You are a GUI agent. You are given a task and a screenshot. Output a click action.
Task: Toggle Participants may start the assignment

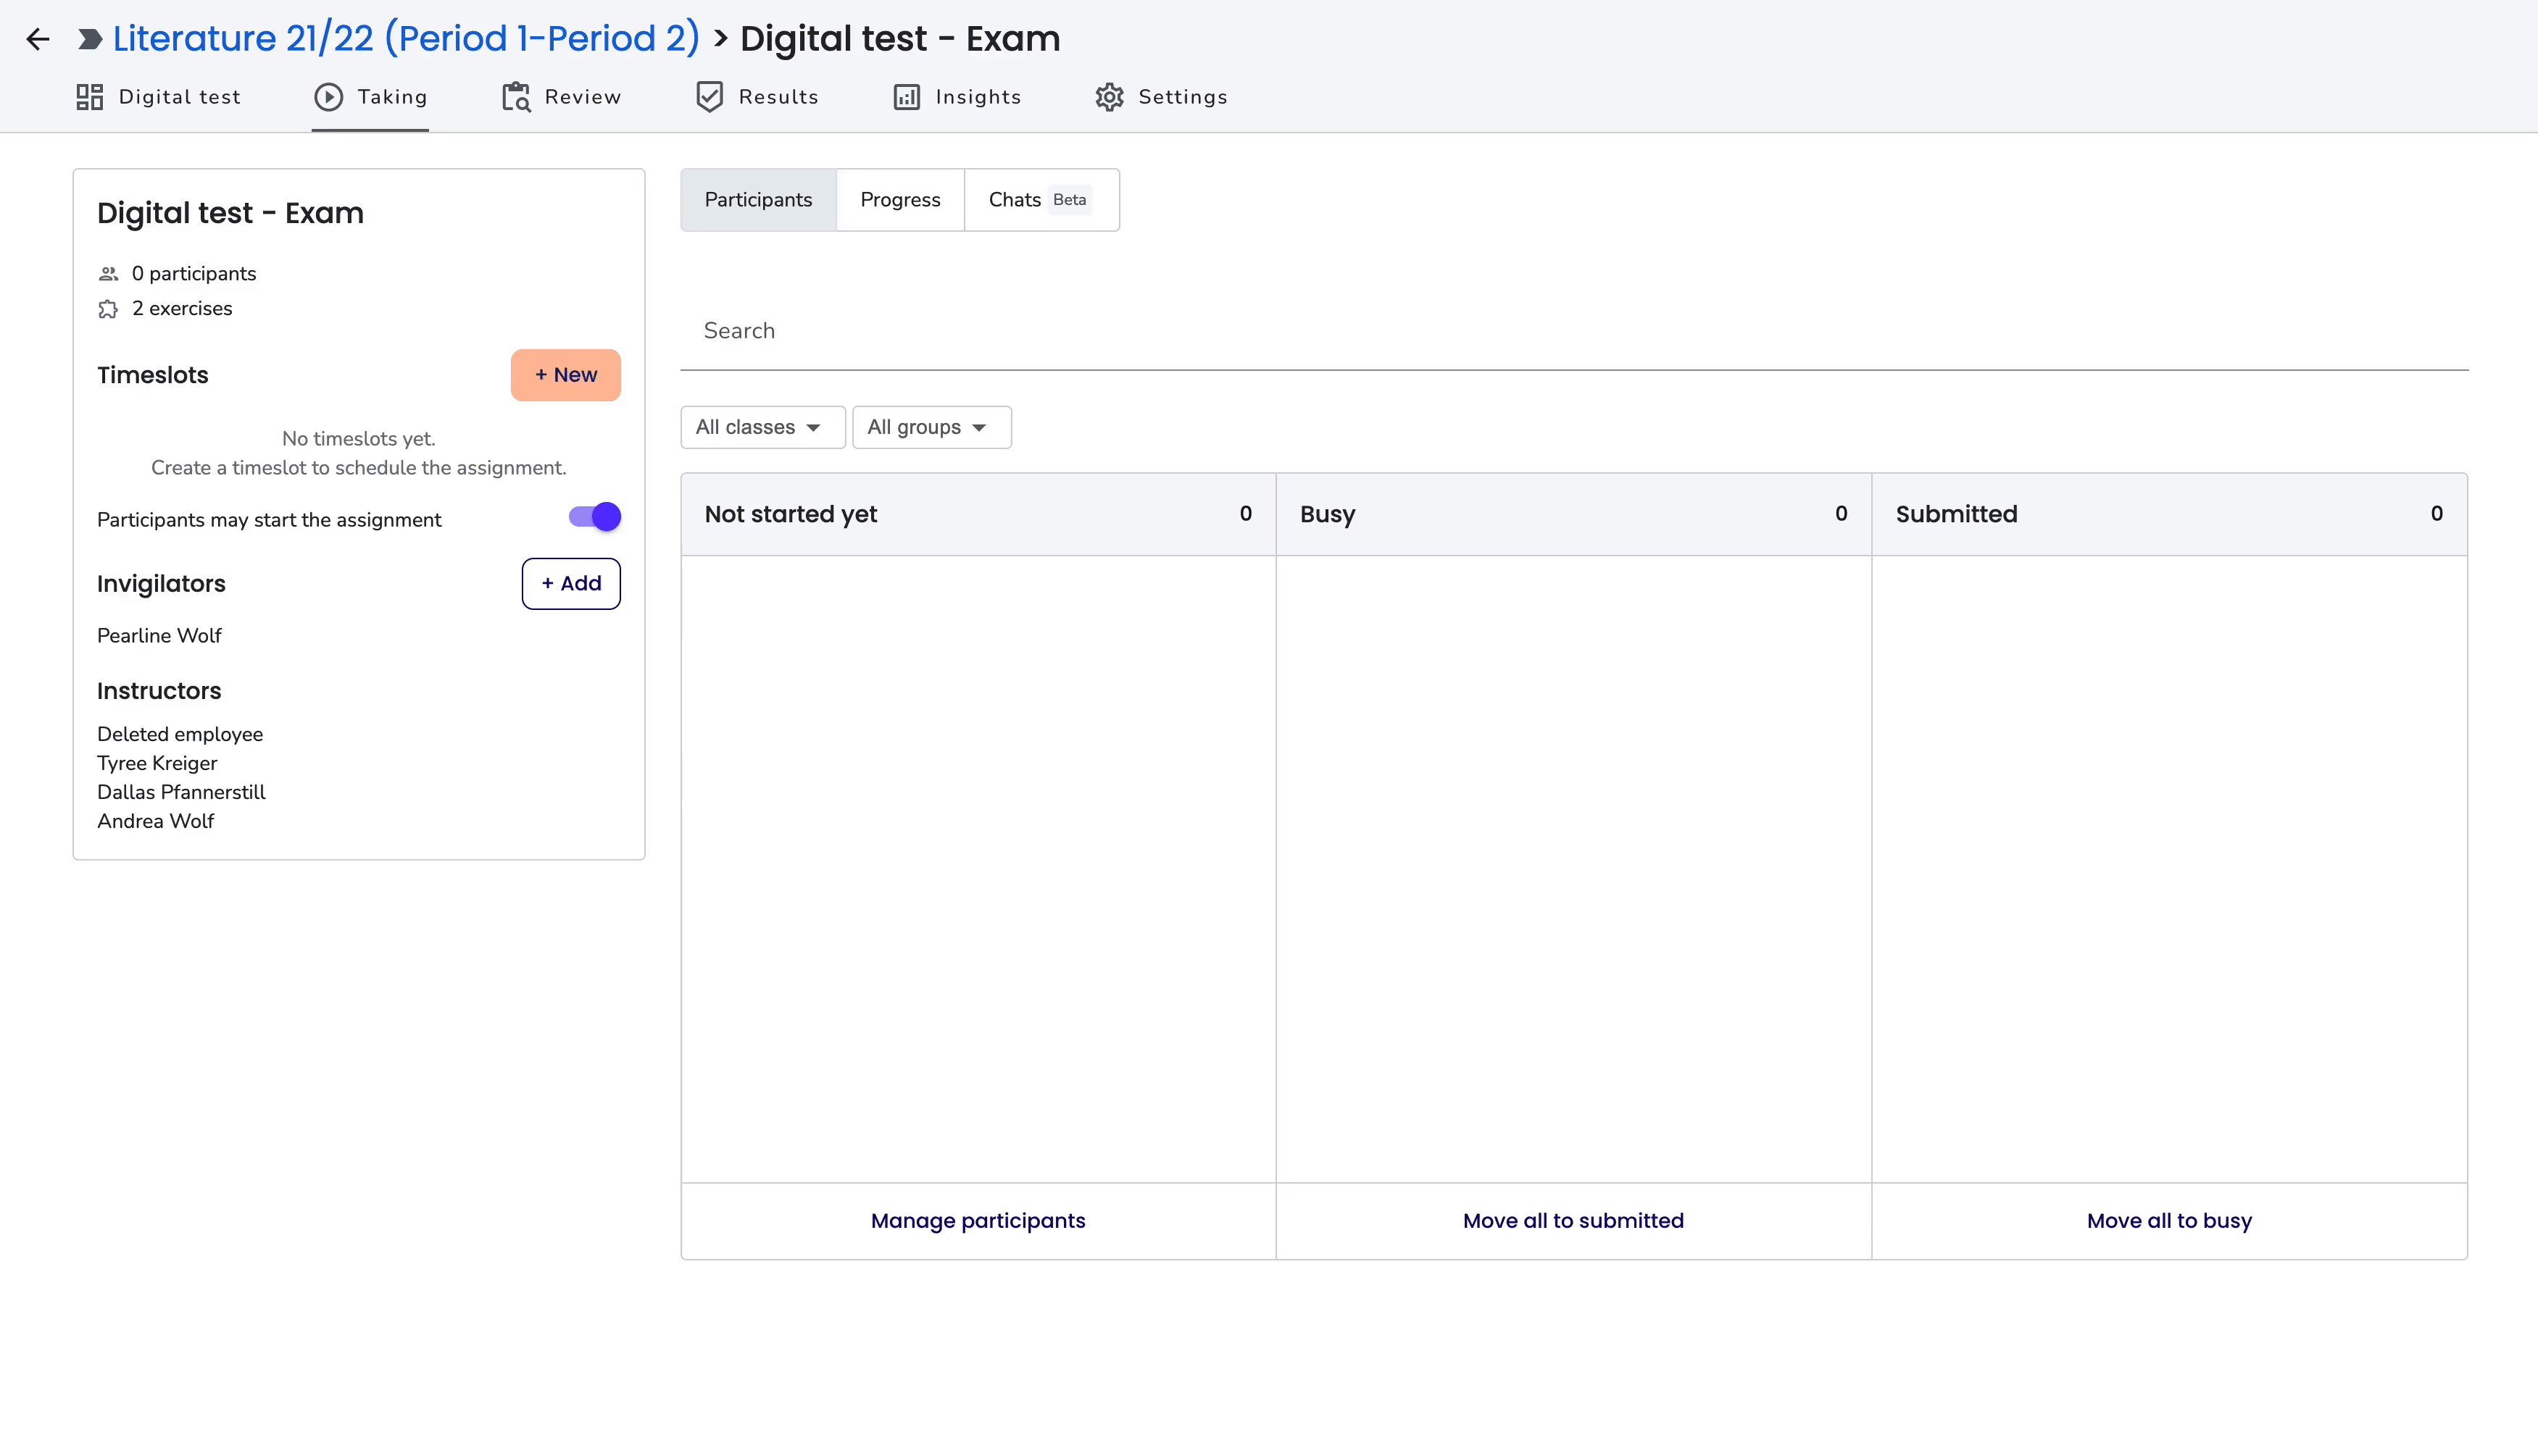click(594, 517)
